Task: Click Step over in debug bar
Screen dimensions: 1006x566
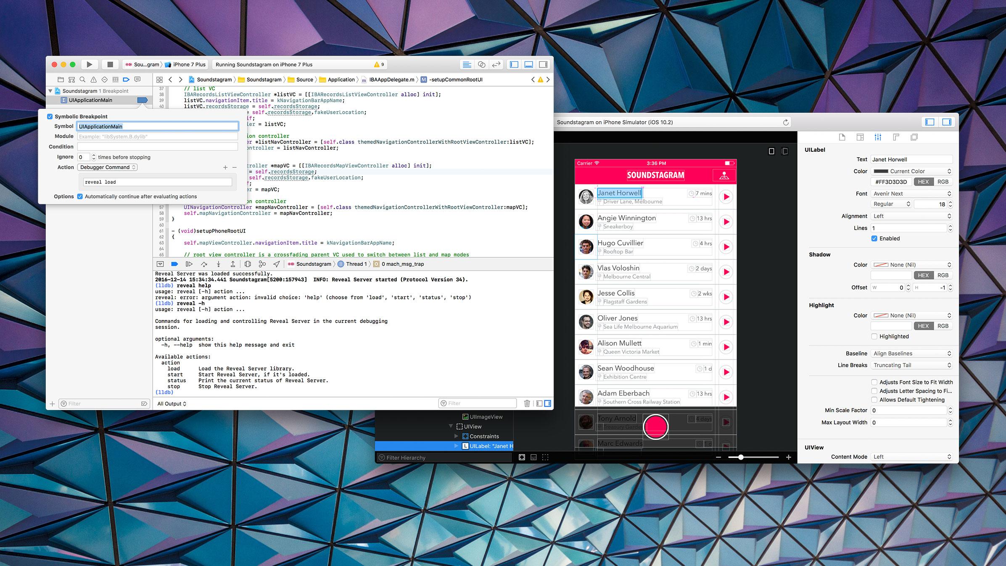Action: [204, 264]
